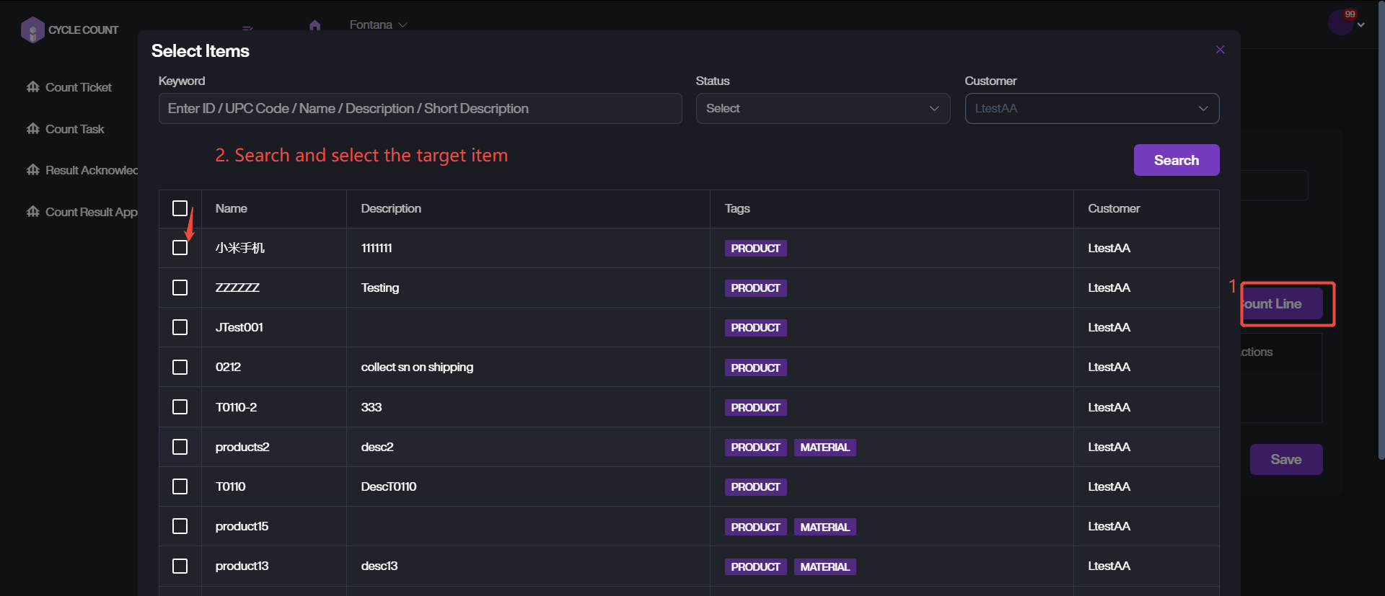Screen dimensions: 1385x596
Task: Focus the Keyword search input field
Action: (x=420, y=109)
